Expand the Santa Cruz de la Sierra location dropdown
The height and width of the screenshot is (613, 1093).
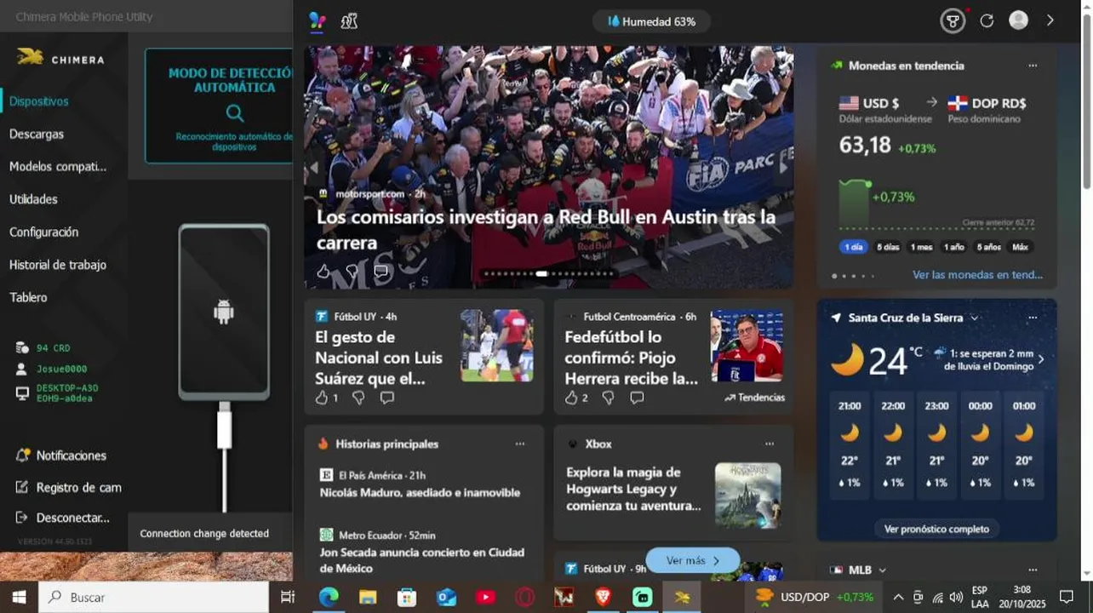(x=975, y=318)
